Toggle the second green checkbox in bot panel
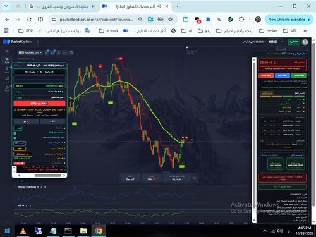The width and height of the screenshot is (316, 237). pyautogui.click(x=15, y=138)
